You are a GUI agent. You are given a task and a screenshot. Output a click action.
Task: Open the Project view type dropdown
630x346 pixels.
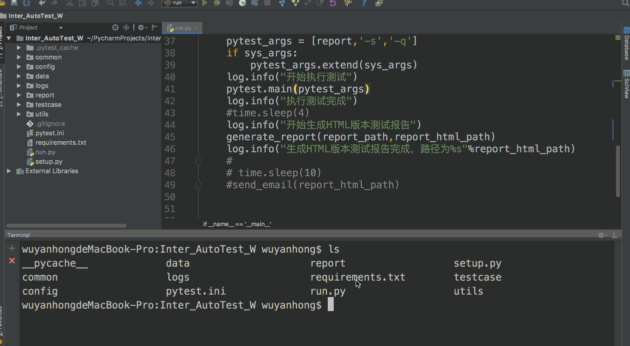[x=61, y=28]
